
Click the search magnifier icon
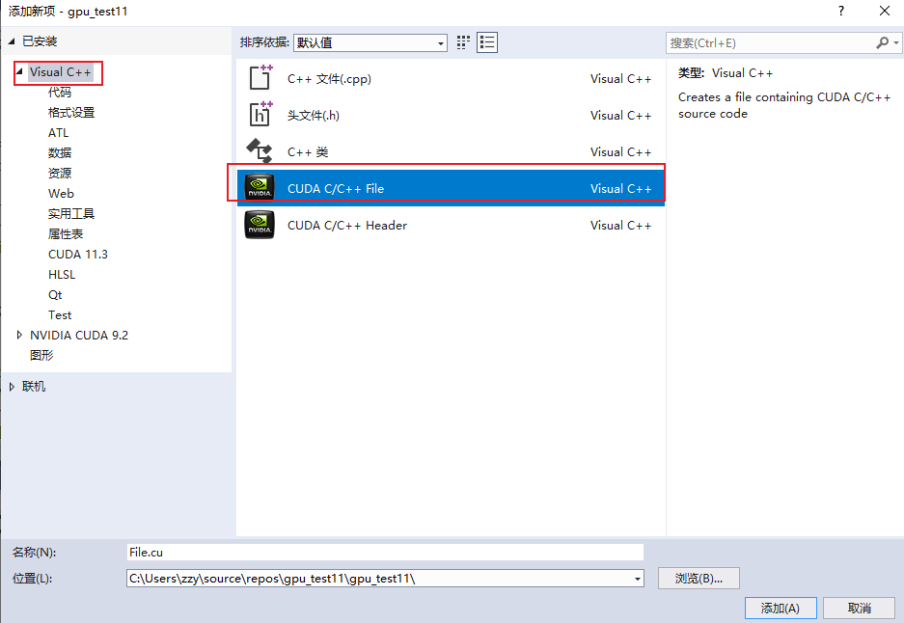click(884, 42)
